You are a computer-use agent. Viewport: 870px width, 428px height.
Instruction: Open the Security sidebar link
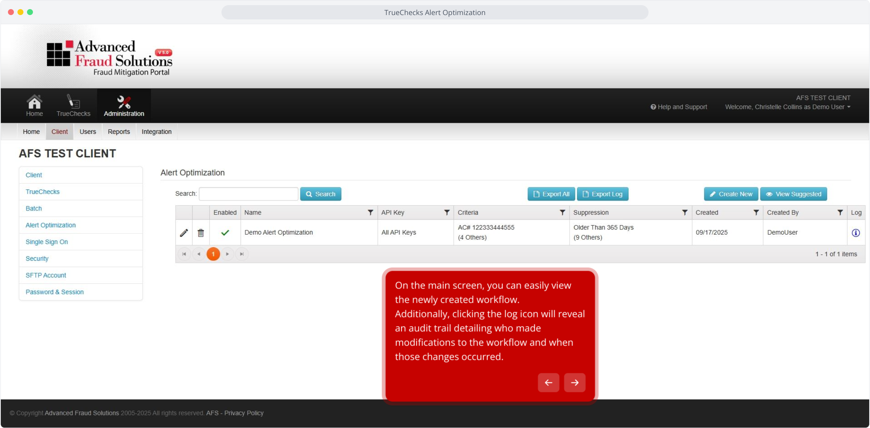coord(37,258)
